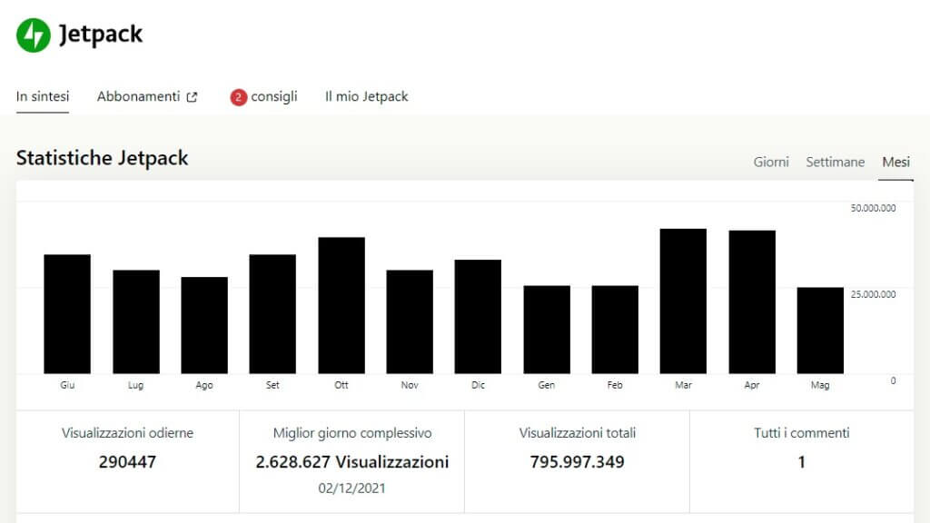Choose the Apr bar in the chart
930x523 pixels.
(751, 302)
